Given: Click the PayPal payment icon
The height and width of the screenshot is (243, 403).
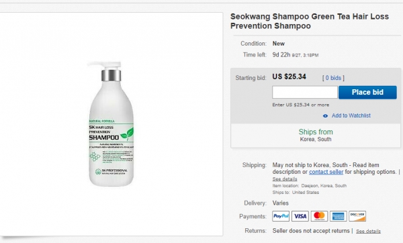Looking at the screenshot, I should click(281, 216).
